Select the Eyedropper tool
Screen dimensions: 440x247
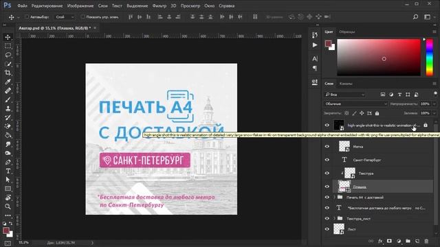pyautogui.click(x=8, y=82)
